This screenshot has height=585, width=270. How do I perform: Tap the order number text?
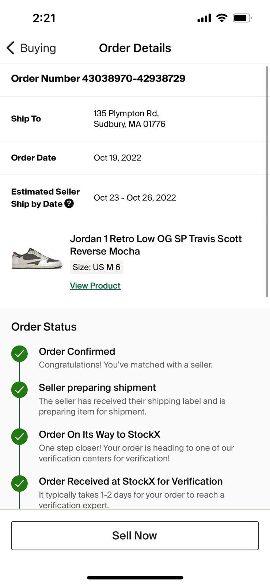(x=98, y=79)
